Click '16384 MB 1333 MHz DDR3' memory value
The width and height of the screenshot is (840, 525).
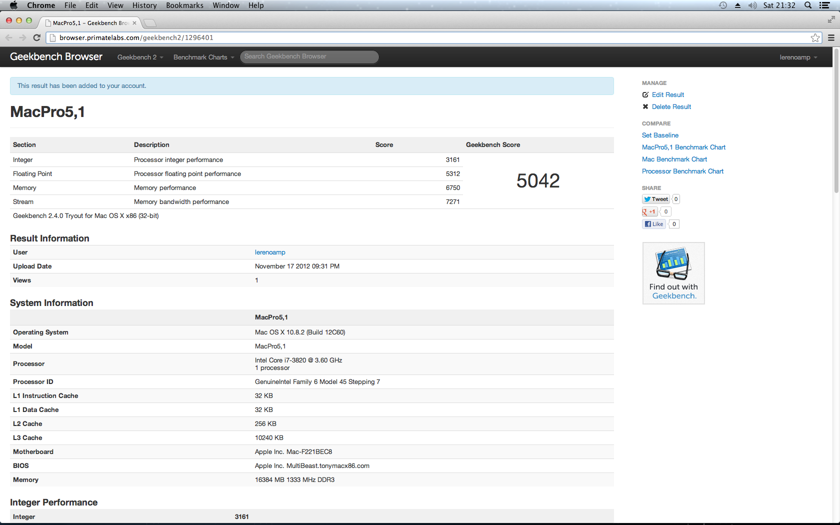294,479
